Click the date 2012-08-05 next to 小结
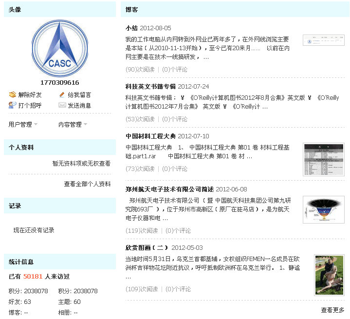Viewport: 350px width, 319px height. point(155,28)
